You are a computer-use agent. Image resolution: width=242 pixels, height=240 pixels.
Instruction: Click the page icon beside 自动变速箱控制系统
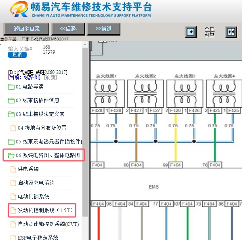(13, 224)
